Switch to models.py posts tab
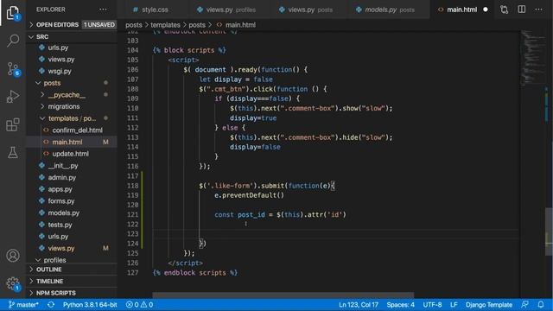This screenshot has width=553, height=311. [x=386, y=10]
